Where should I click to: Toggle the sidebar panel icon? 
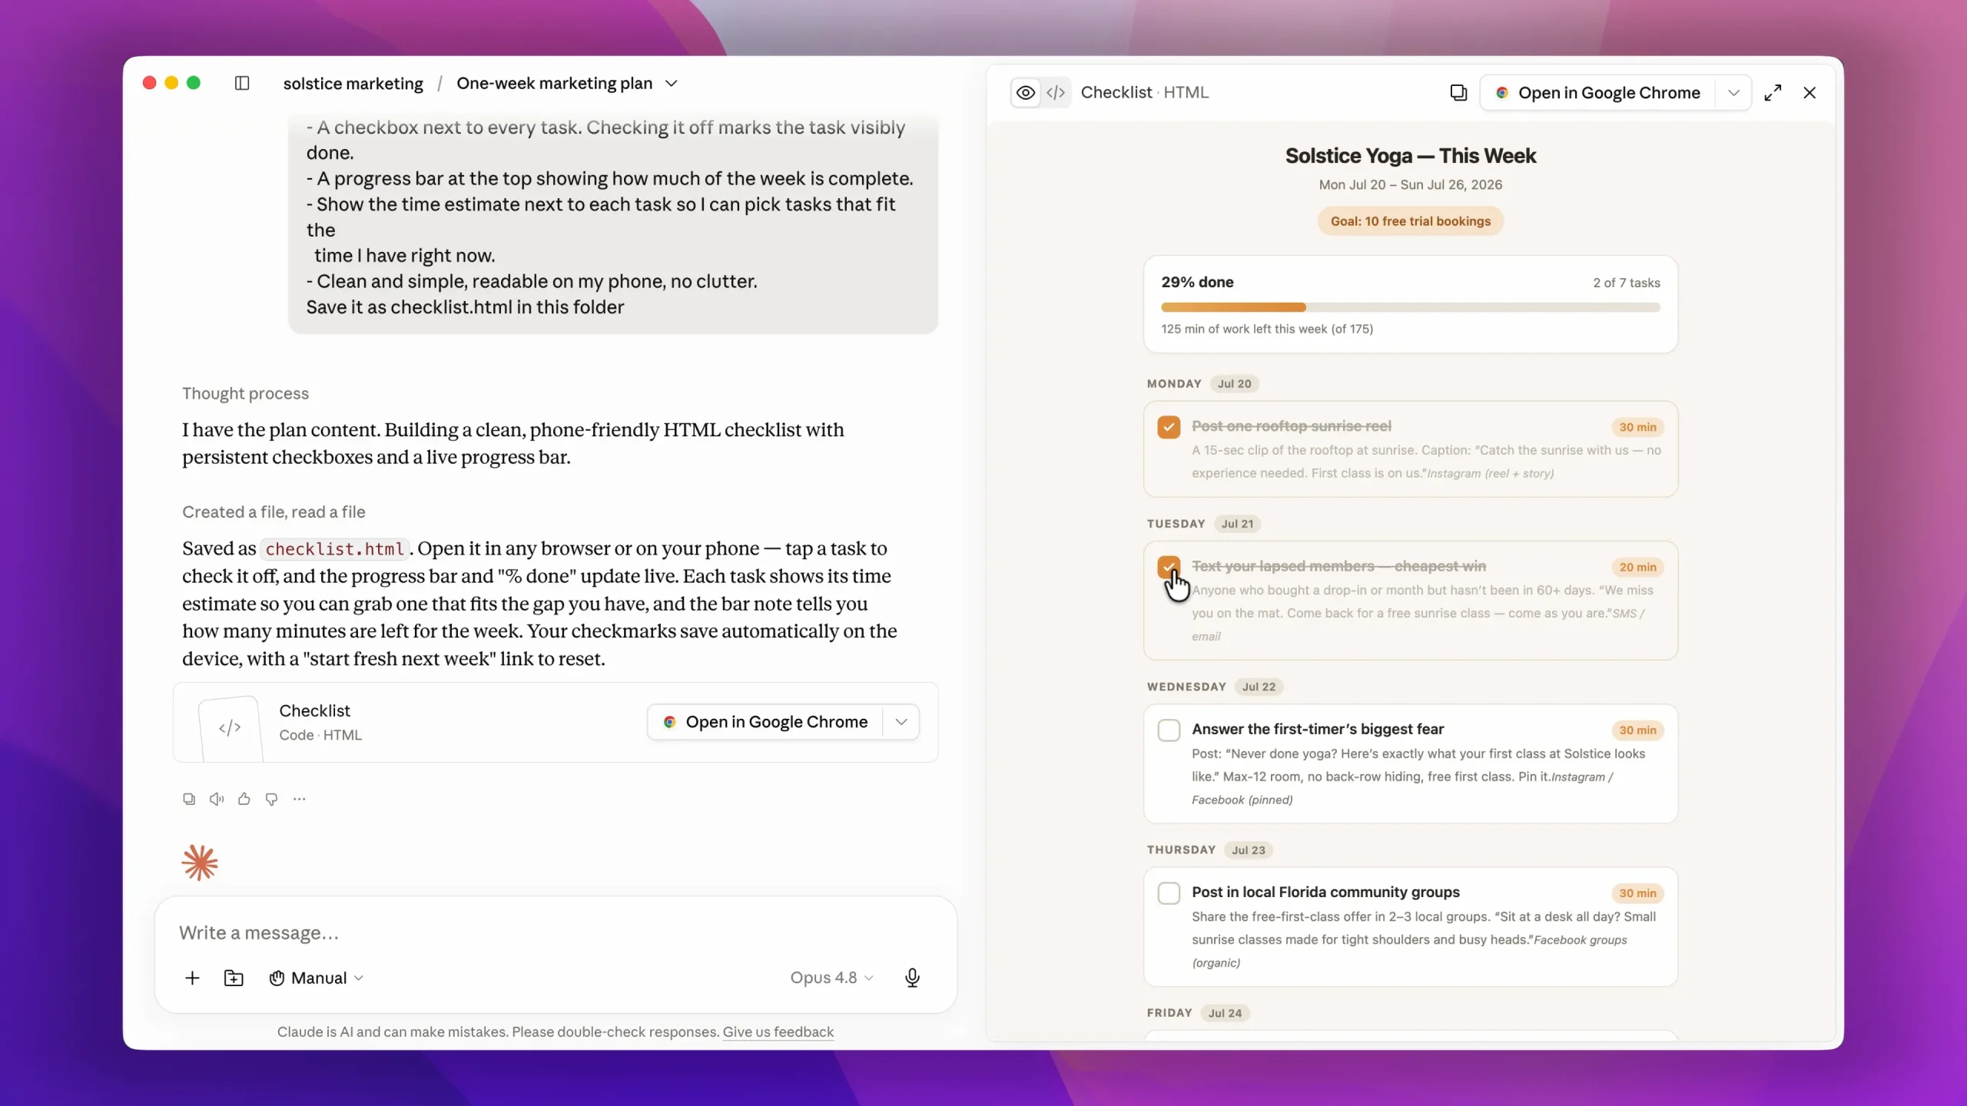[242, 83]
